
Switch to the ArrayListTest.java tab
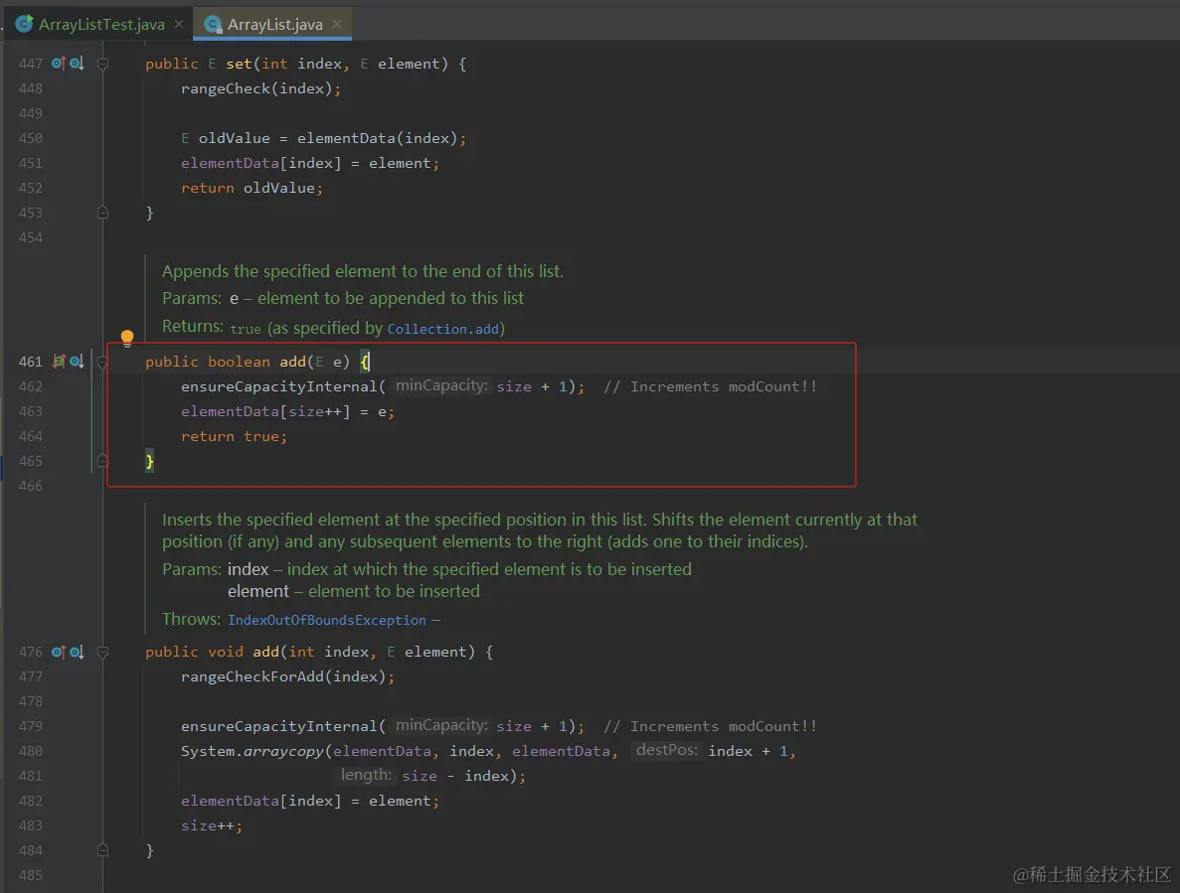point(100,24)
